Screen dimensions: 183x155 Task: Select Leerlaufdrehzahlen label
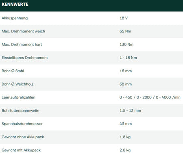pos(18,97)
